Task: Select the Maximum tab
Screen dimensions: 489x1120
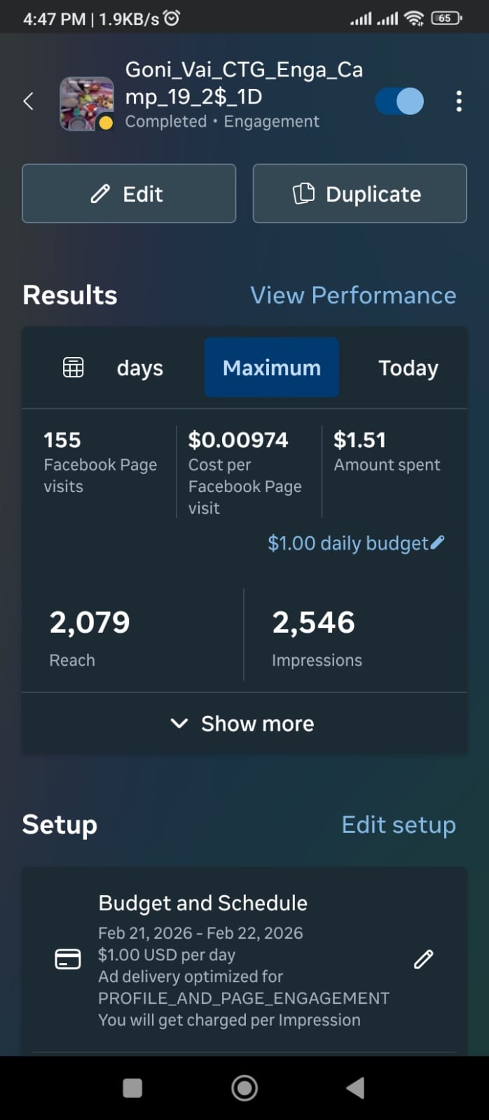Action: coord(272,368)
